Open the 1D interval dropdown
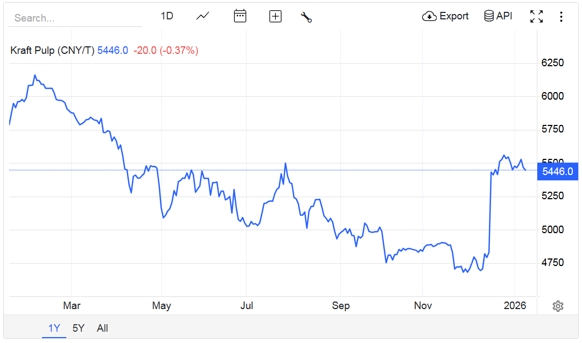 tap(167, 16)
